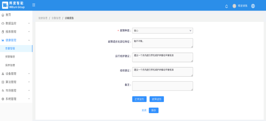Click the 首页 home icon
Screen dimensions: 266x121
click(x=3, y=15)
